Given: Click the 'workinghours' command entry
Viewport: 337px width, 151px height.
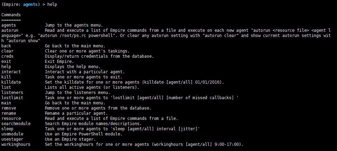Looking at the screenshot, I should [16, 144].
